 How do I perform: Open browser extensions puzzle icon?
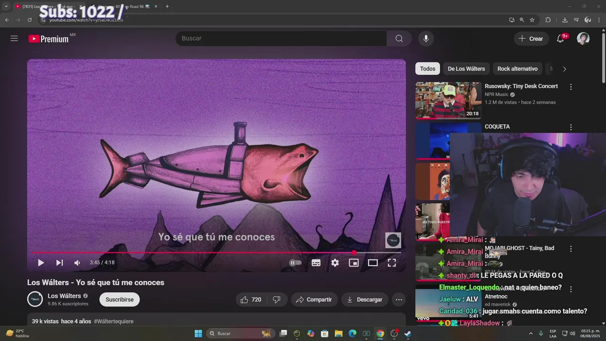tap(548, 20)
